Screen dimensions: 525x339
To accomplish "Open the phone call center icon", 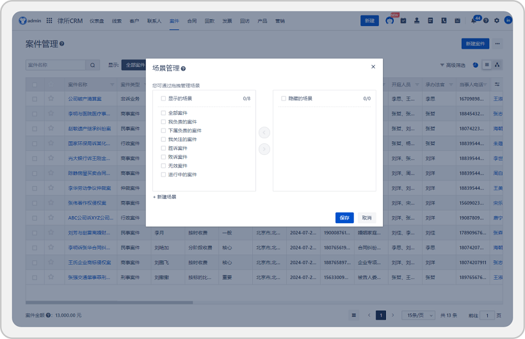I will pos(444,20).
